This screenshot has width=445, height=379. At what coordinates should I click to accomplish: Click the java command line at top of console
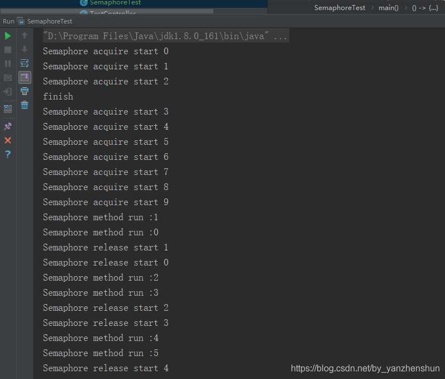click(x=166, y=36)
